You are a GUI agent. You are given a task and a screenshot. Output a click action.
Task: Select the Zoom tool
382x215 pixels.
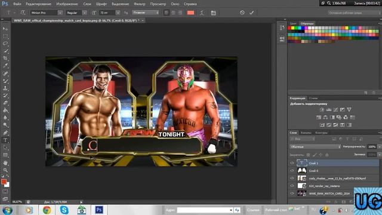(x=5, y=170)
